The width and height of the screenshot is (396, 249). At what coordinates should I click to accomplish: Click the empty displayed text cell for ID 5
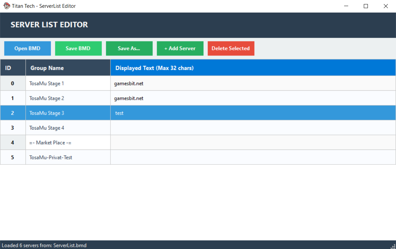[253, 157]
